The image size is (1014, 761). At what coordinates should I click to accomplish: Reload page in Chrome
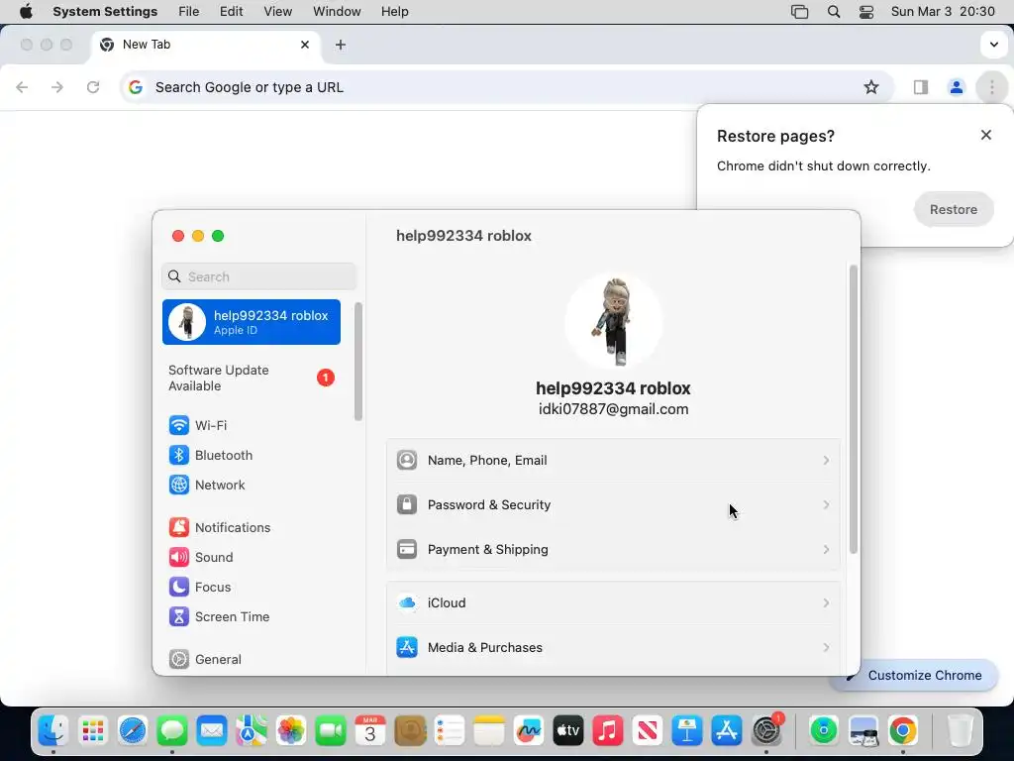pos(93,87)
